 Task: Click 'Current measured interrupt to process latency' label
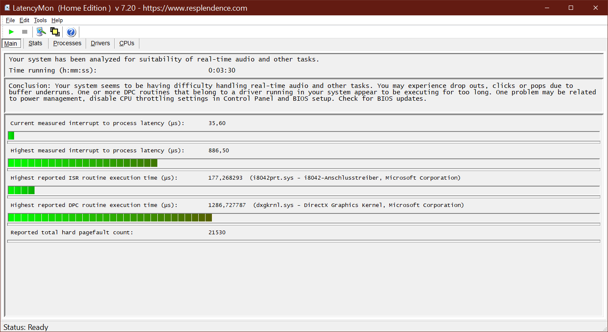[x=97, y=123]
